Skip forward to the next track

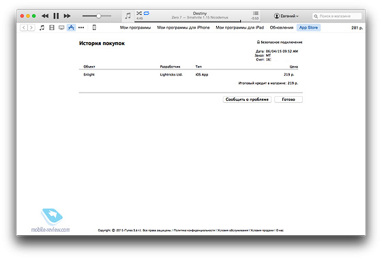point(68,16)
